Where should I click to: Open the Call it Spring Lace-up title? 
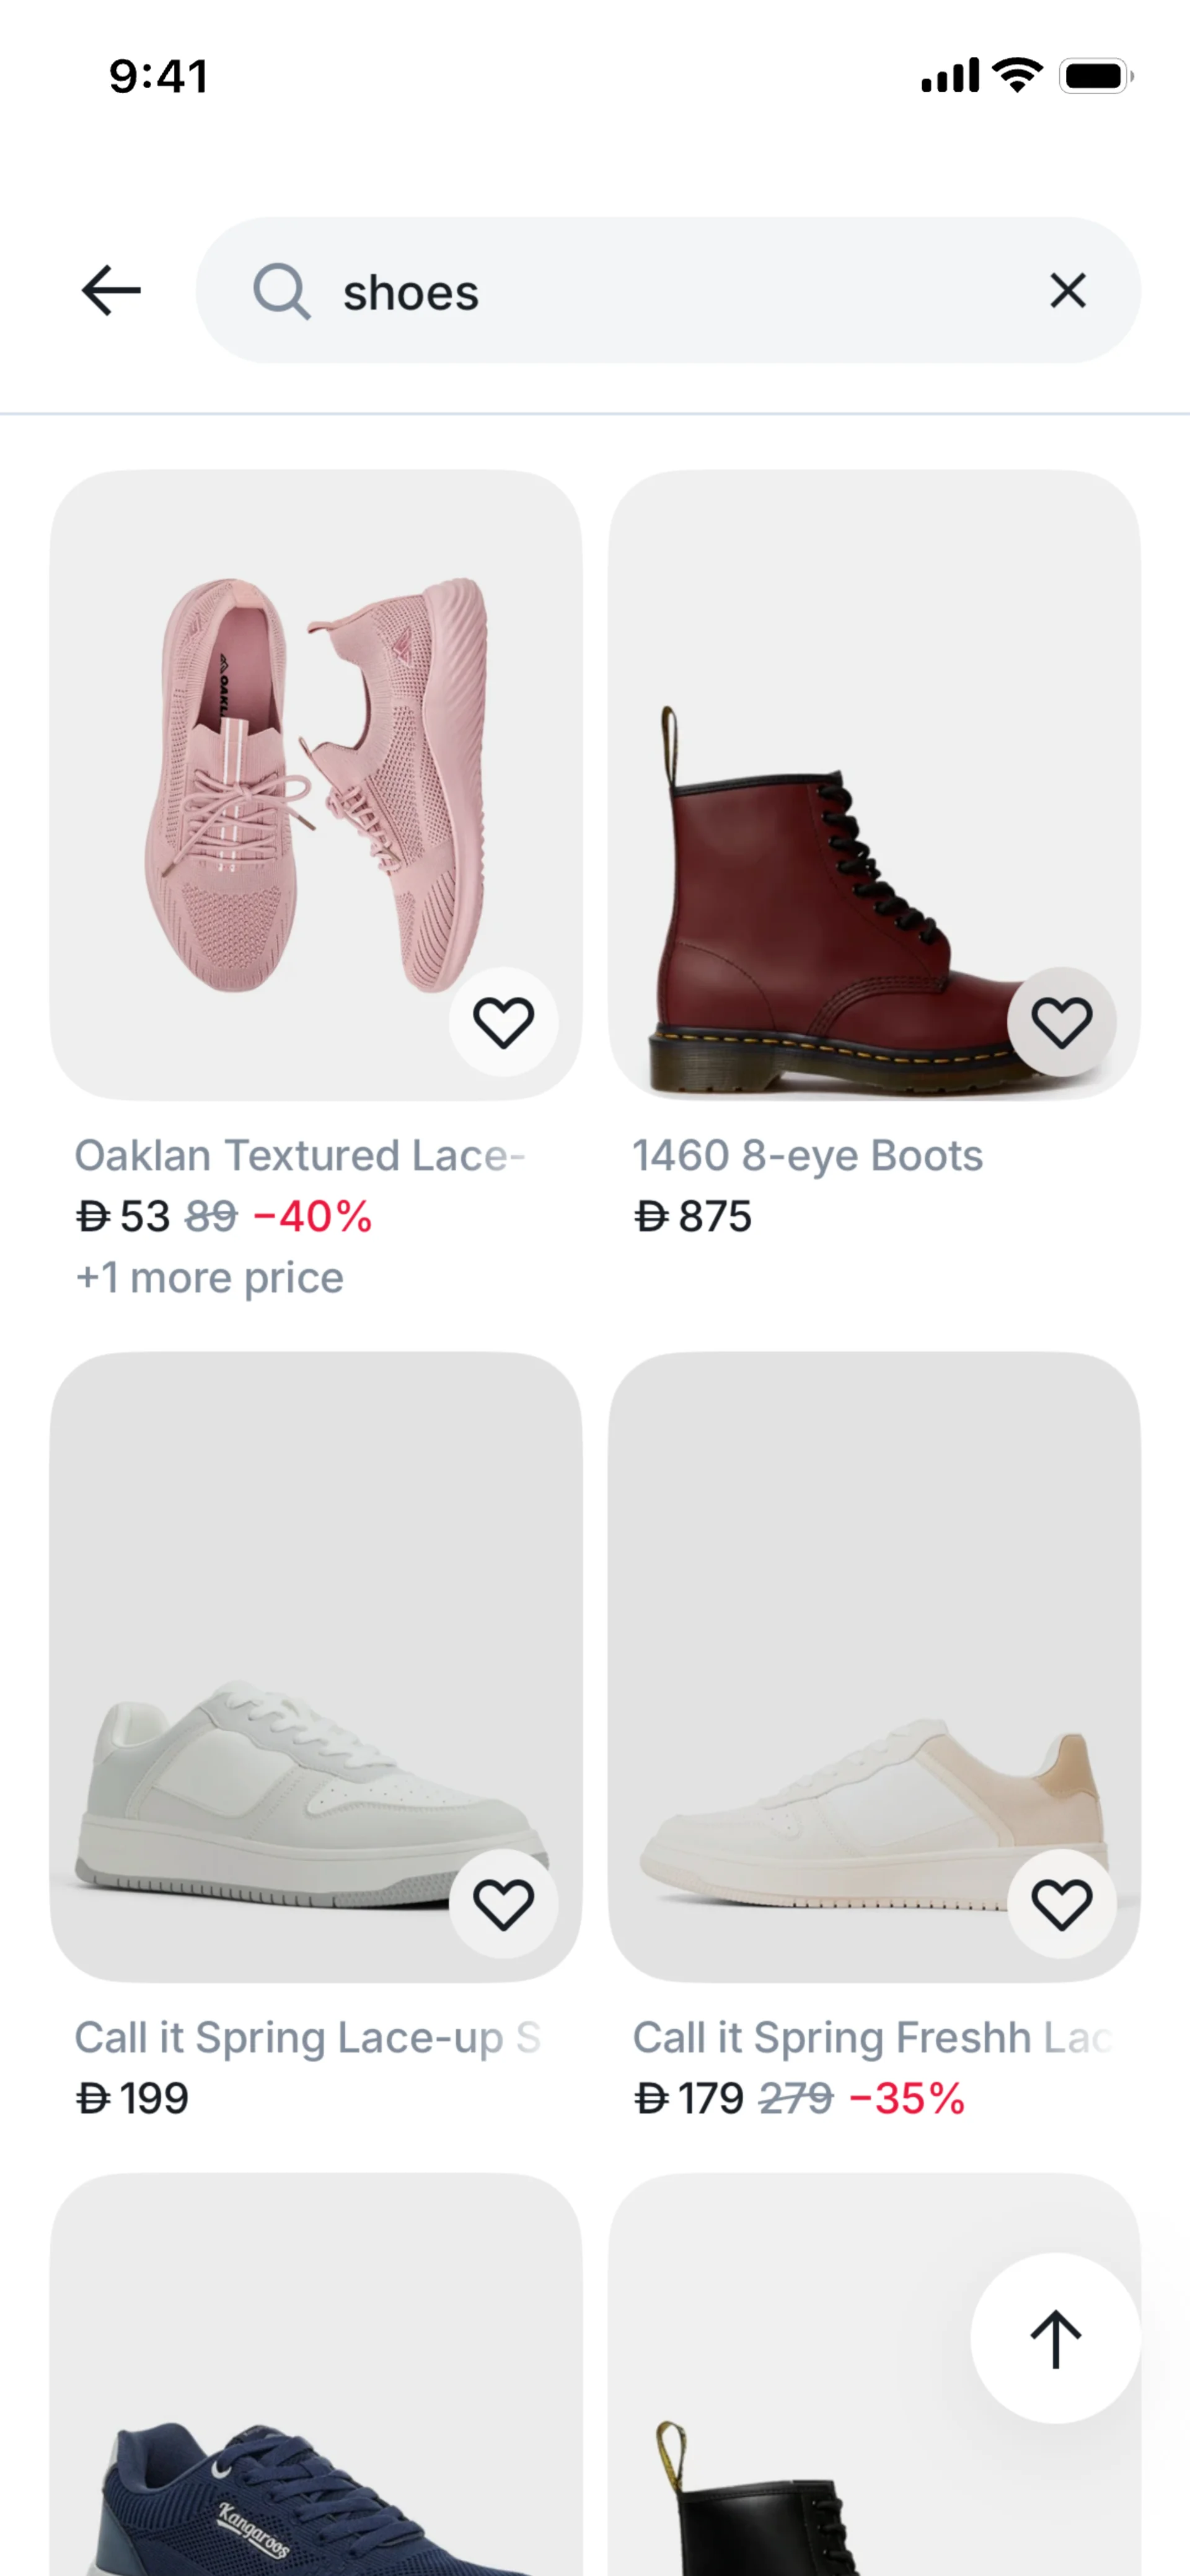click(308, 2037)
